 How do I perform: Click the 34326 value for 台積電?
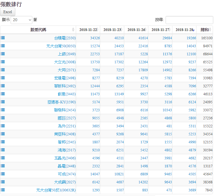[x=95, y=38]
